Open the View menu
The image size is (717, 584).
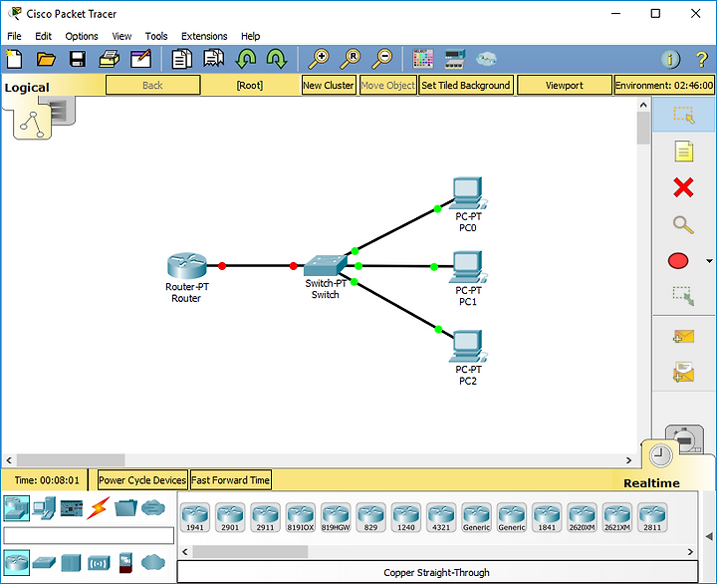click(121, 36)
